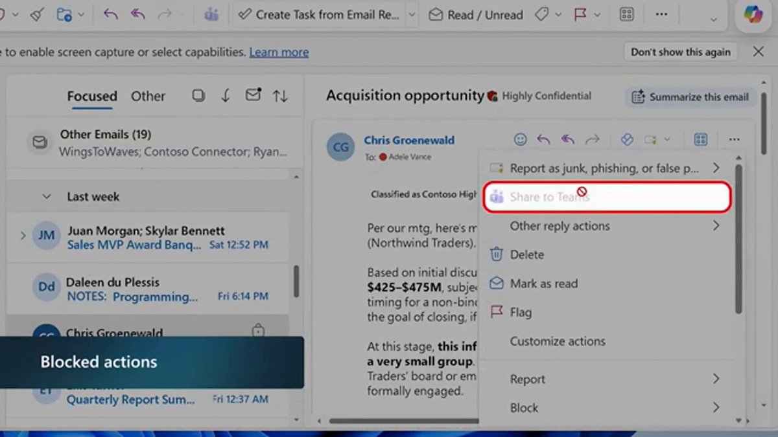Image resolution: width=778 pixels, height=437 pixels.
Task: Open the Sort up-down arrows
Action: pyautogui.click(x=280, y=96)
